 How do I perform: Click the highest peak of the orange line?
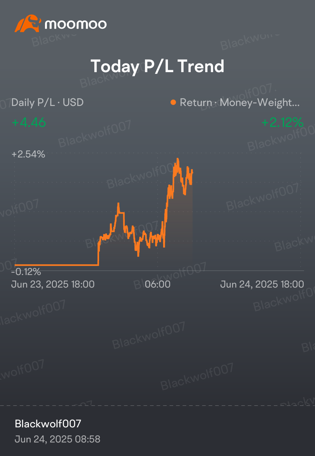178,159
